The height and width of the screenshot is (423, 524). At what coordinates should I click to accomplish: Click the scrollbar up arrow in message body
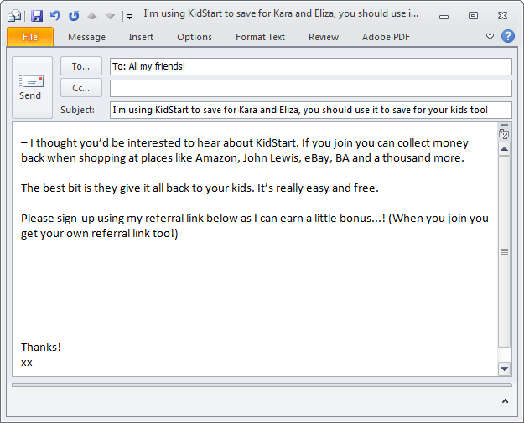pyautogui.click(x=504, y=149)
